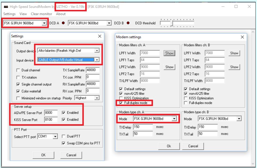The image size is (257, 168).
Task: Toggle non-AX25 filter for channel A
Action: [x=121, y=94]
